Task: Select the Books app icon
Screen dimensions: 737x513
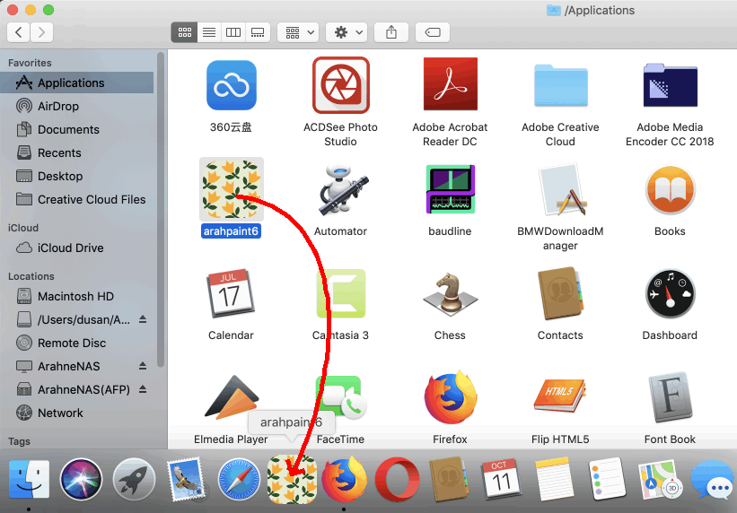Action: [670, 189]
